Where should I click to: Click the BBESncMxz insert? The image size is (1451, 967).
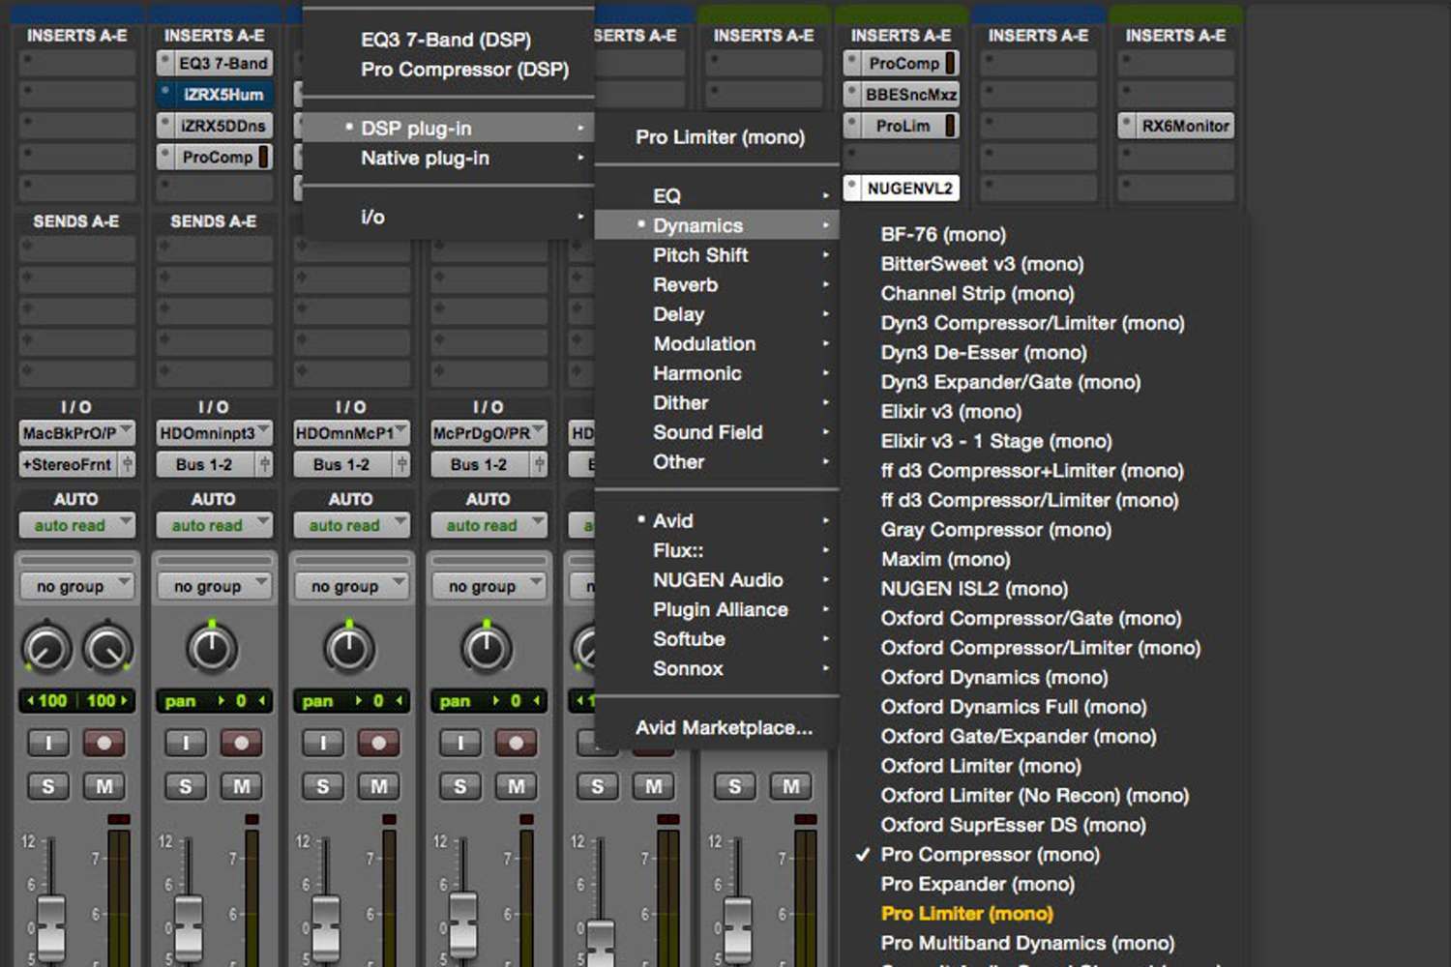901,94
